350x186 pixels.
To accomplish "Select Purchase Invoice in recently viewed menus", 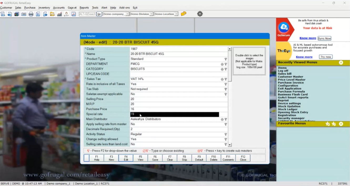I will 291,83.
